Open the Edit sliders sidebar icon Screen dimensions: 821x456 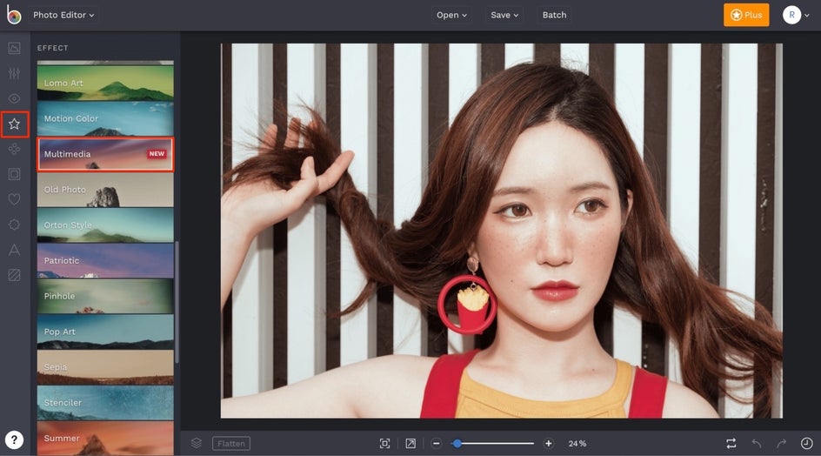[14, 73]
